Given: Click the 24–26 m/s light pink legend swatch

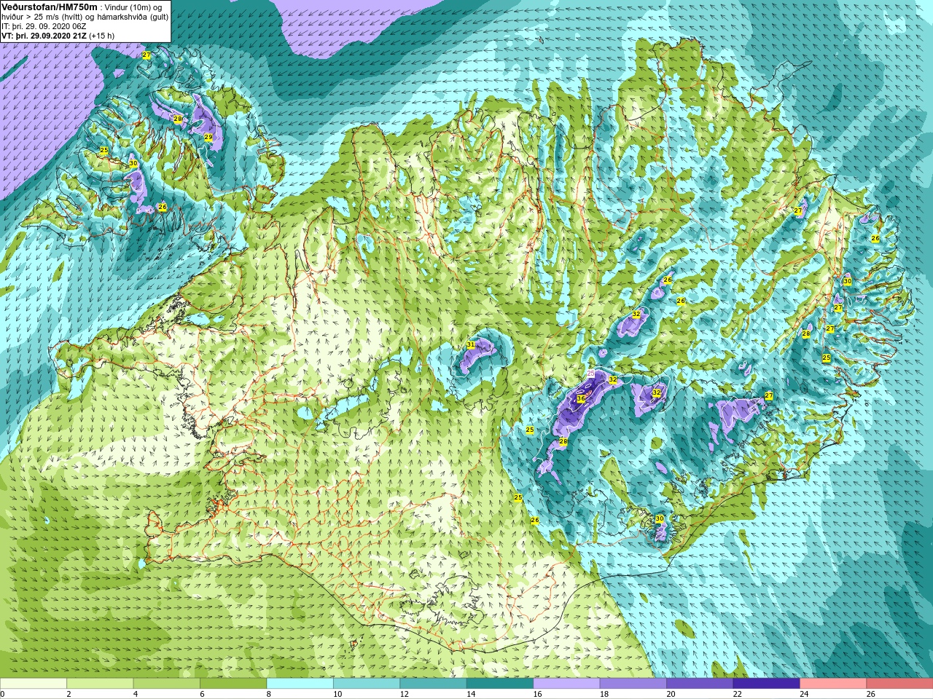Looking at the screenshot, I should 834,684.
